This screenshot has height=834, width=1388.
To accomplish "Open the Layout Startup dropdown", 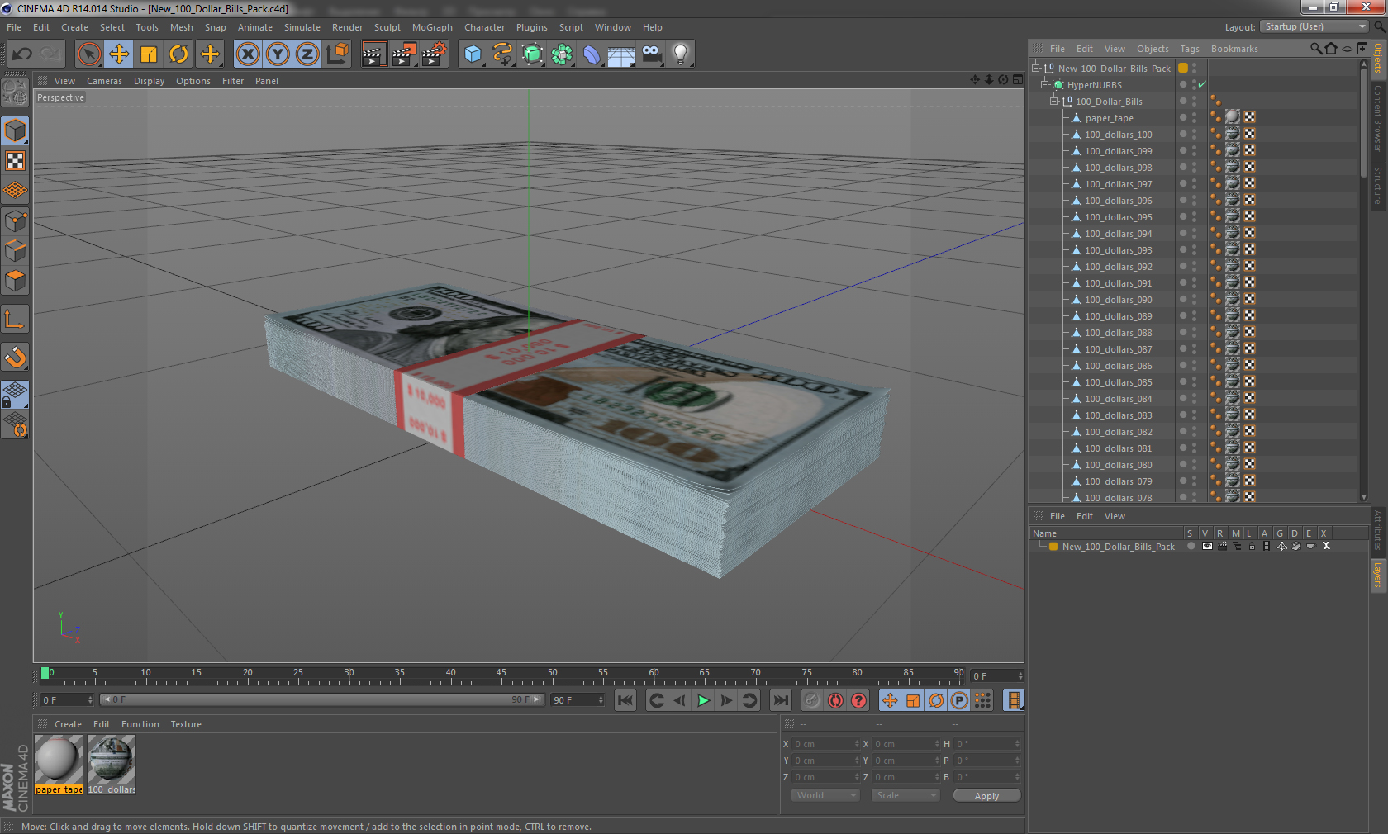I will 1315,26.
